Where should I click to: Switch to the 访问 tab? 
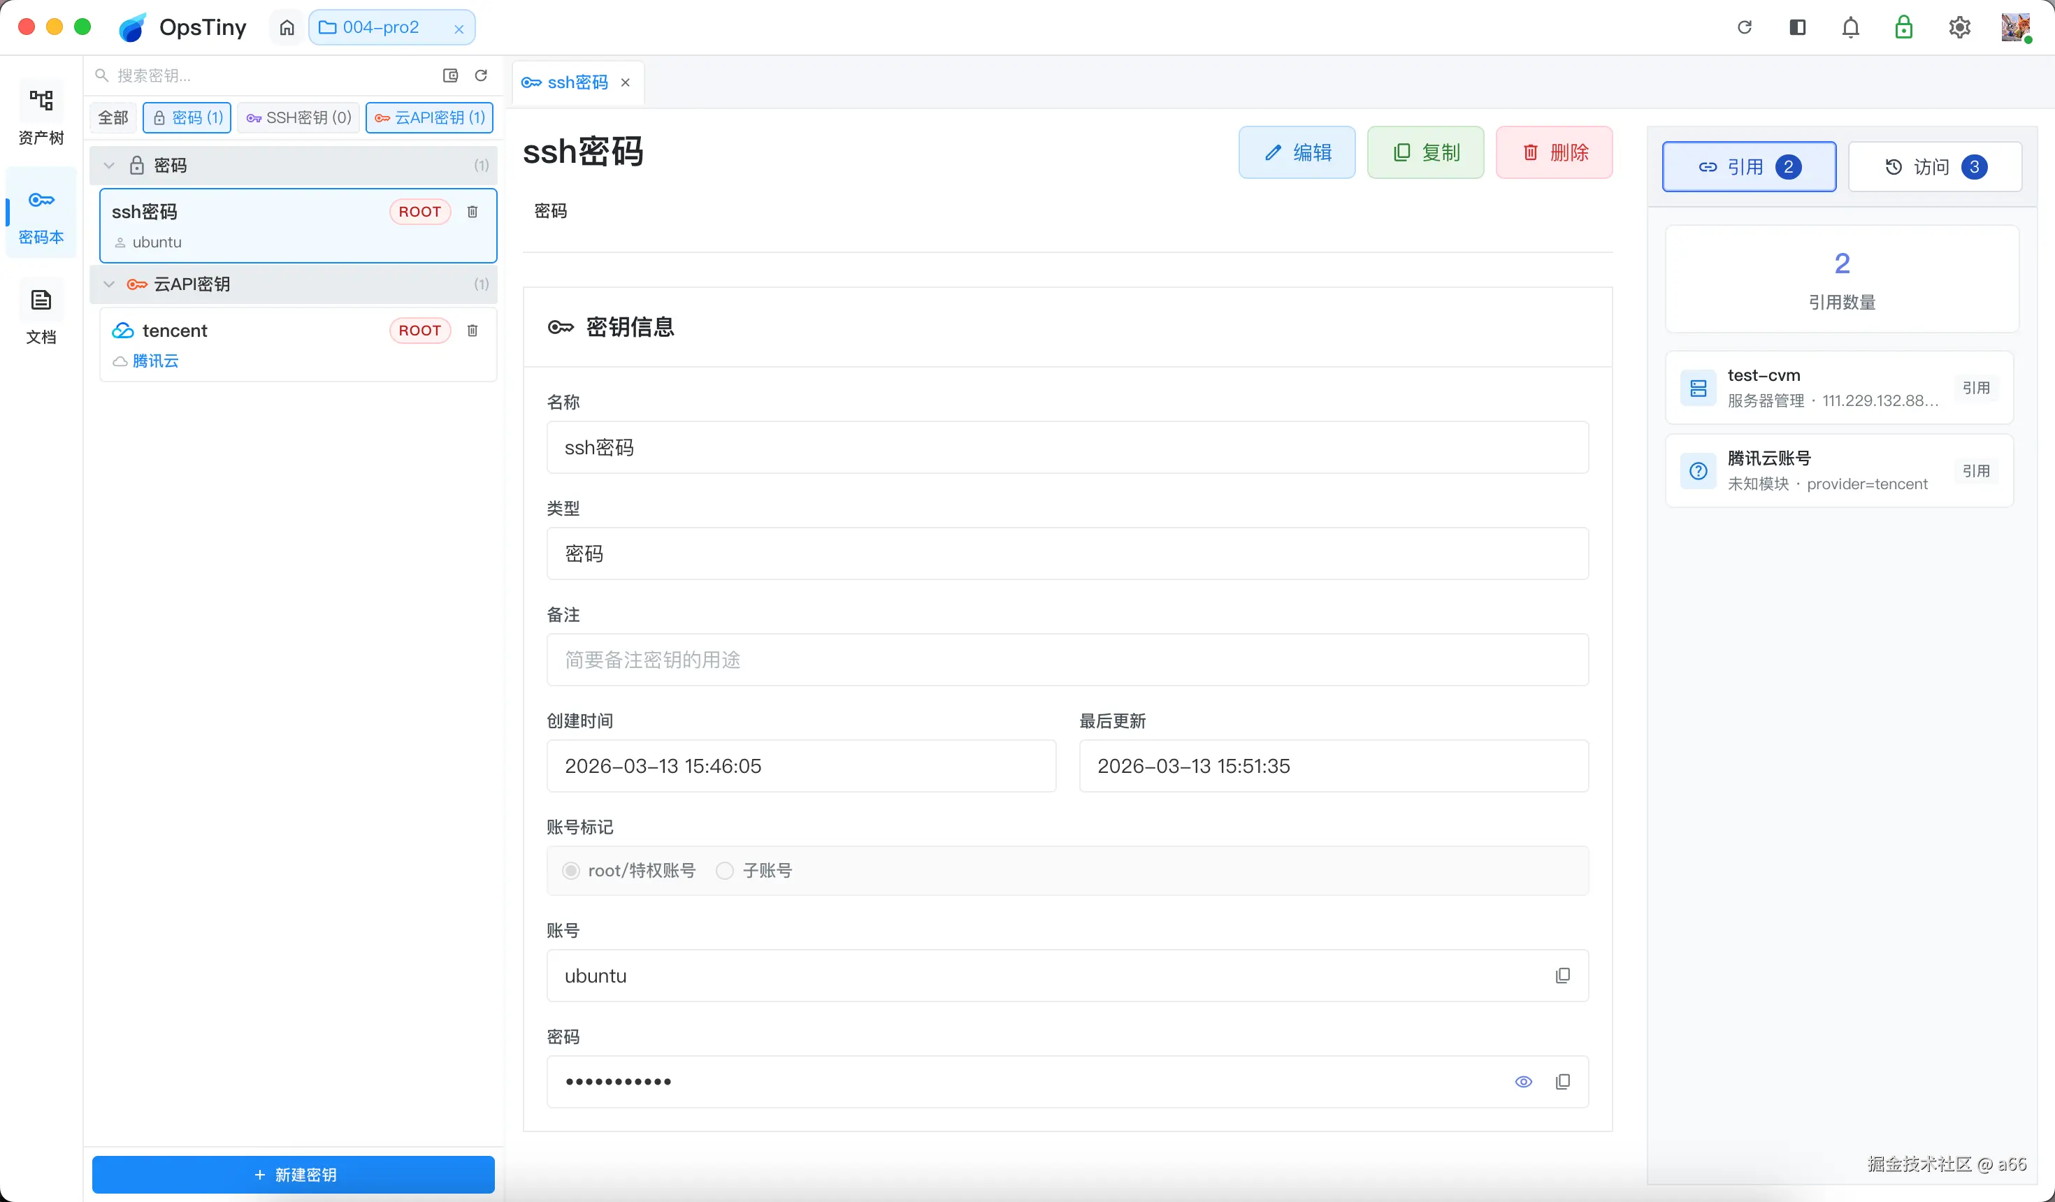(x=1934, y=167)
